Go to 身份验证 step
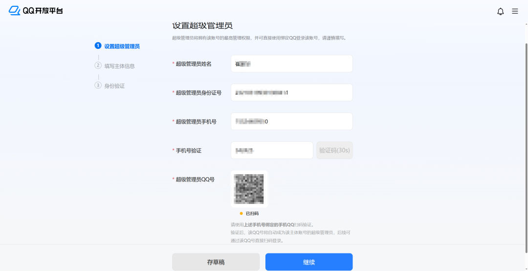This screenshot has width=528, height=271. [x=114, y=86]
